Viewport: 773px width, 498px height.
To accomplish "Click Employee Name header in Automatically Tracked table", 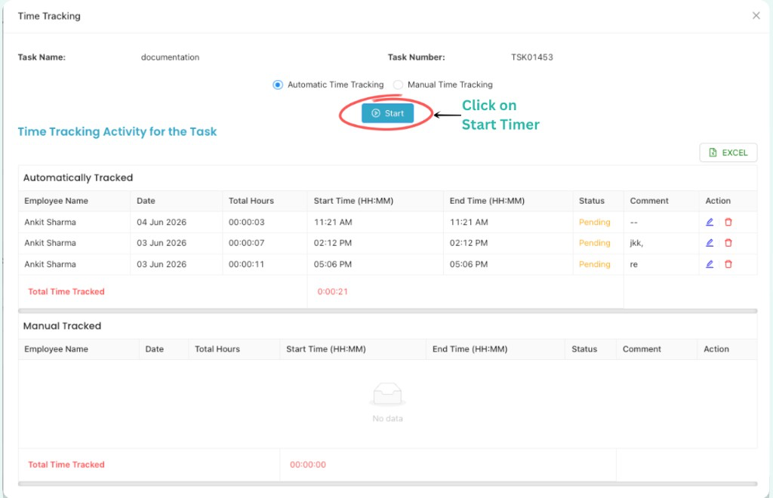I will point(56,201).
